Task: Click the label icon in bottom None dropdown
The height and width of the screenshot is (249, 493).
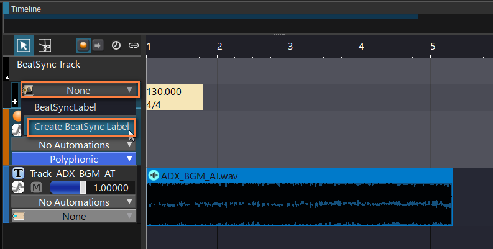Action: (x=19, y=216)
